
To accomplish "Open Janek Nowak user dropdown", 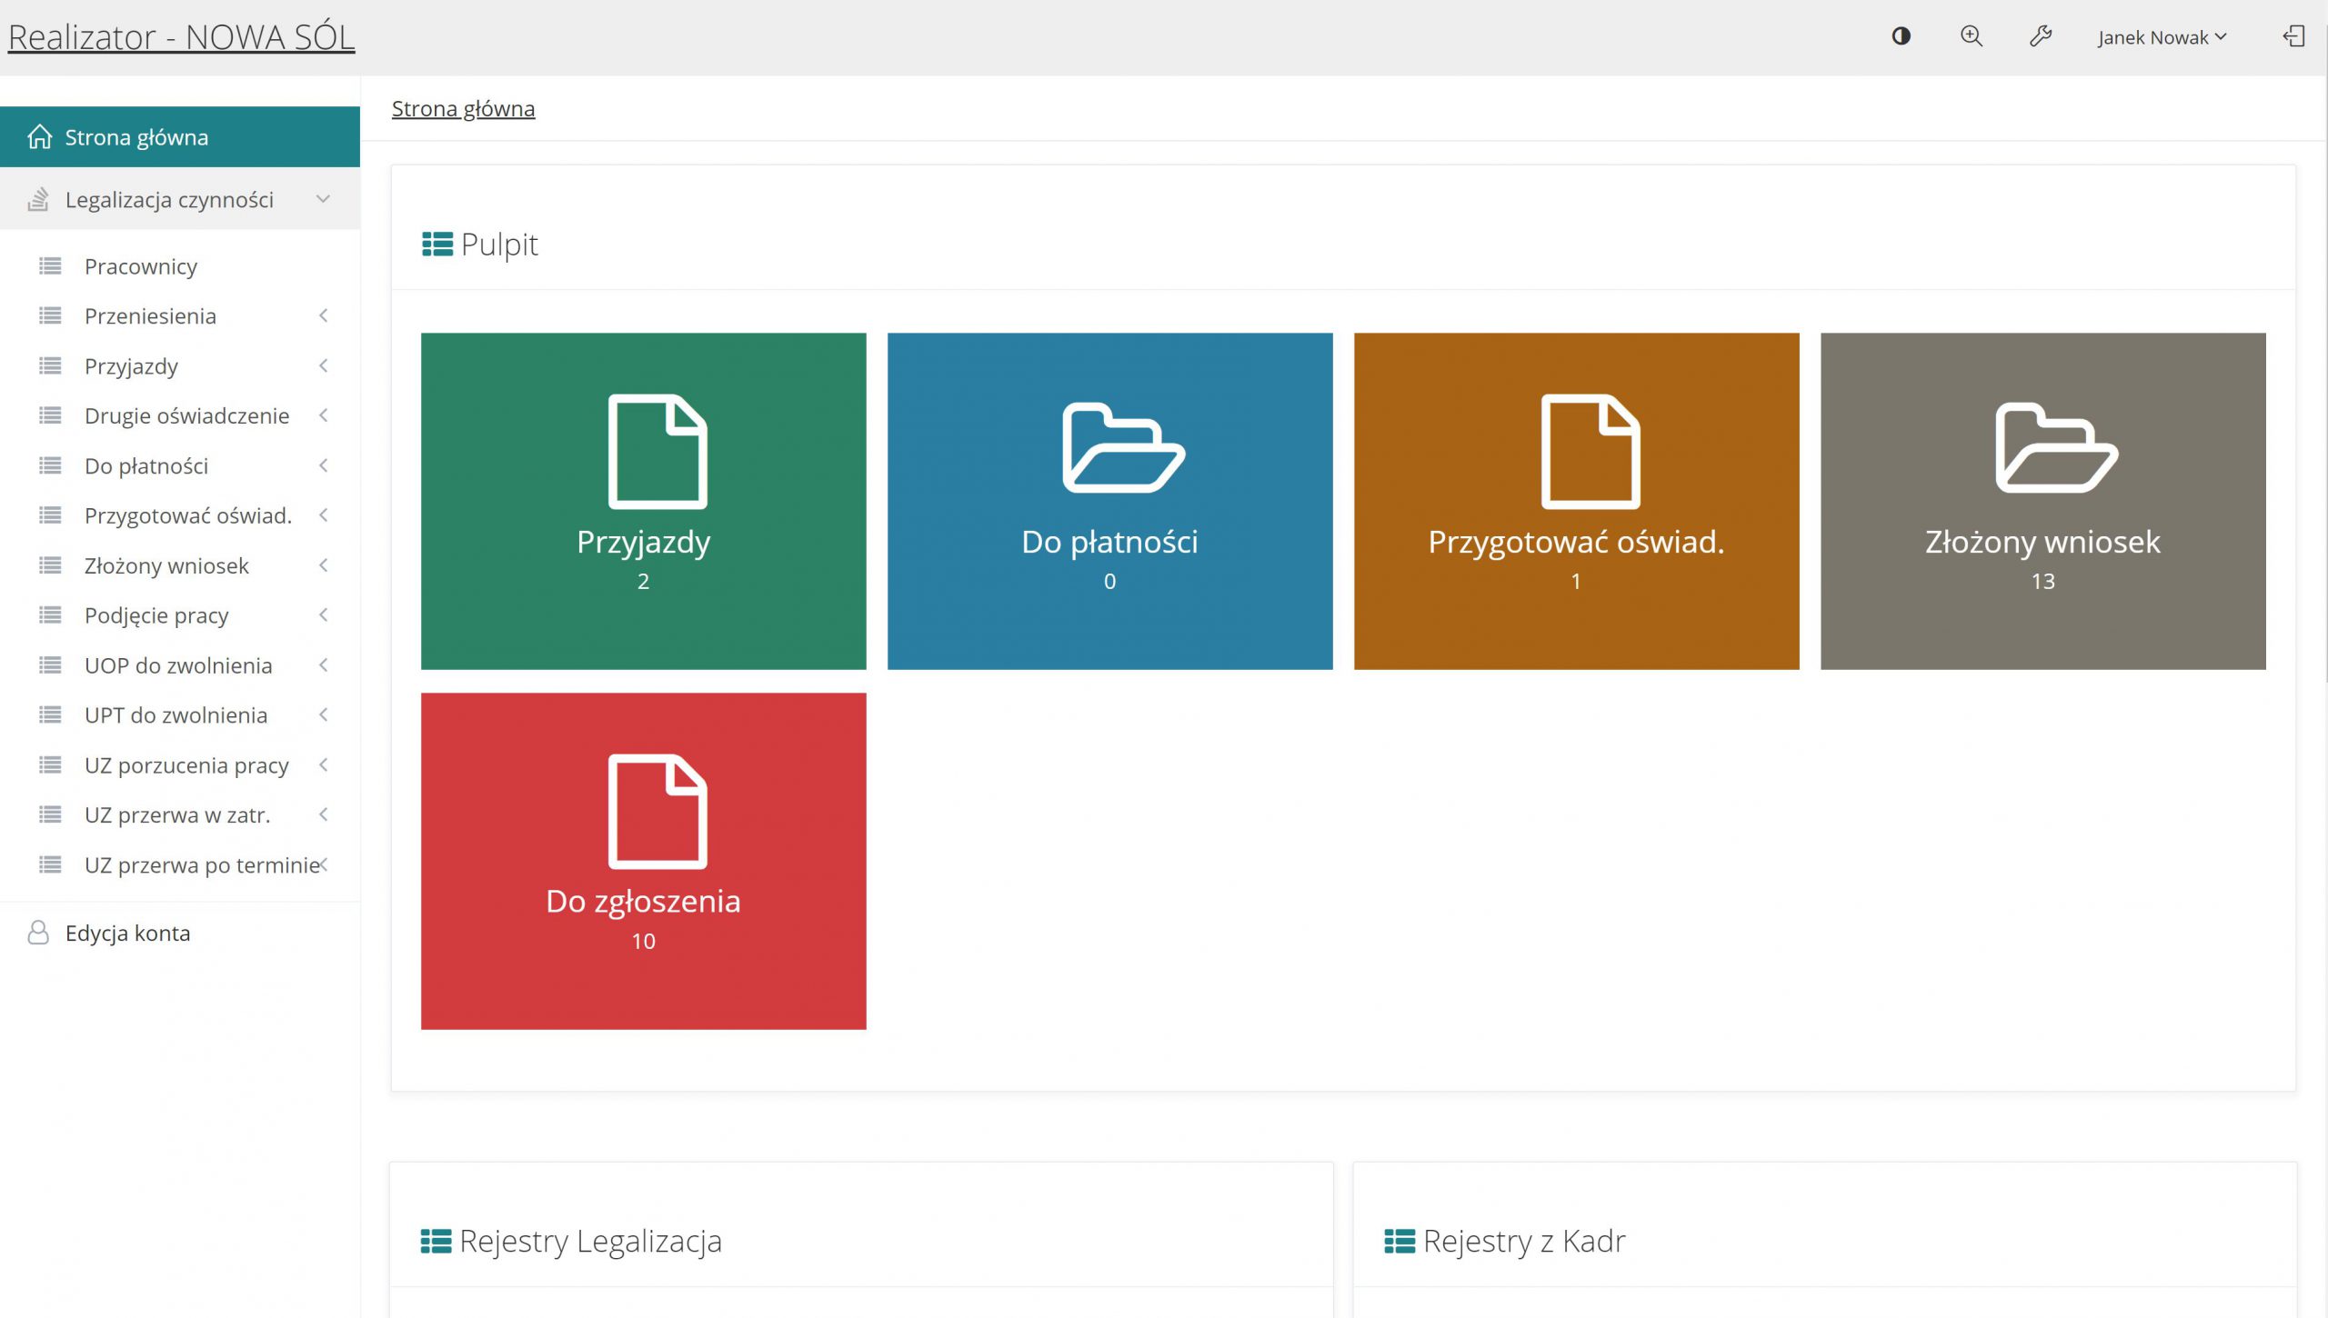I will [2161, 37].
